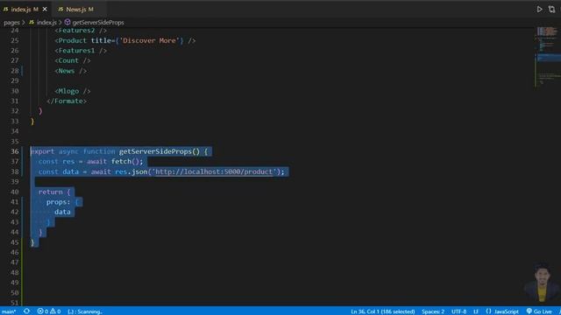Start Live Server with Go Live
Image resolution: width=561 pixels, height=315 pixels.
point(539,311)
